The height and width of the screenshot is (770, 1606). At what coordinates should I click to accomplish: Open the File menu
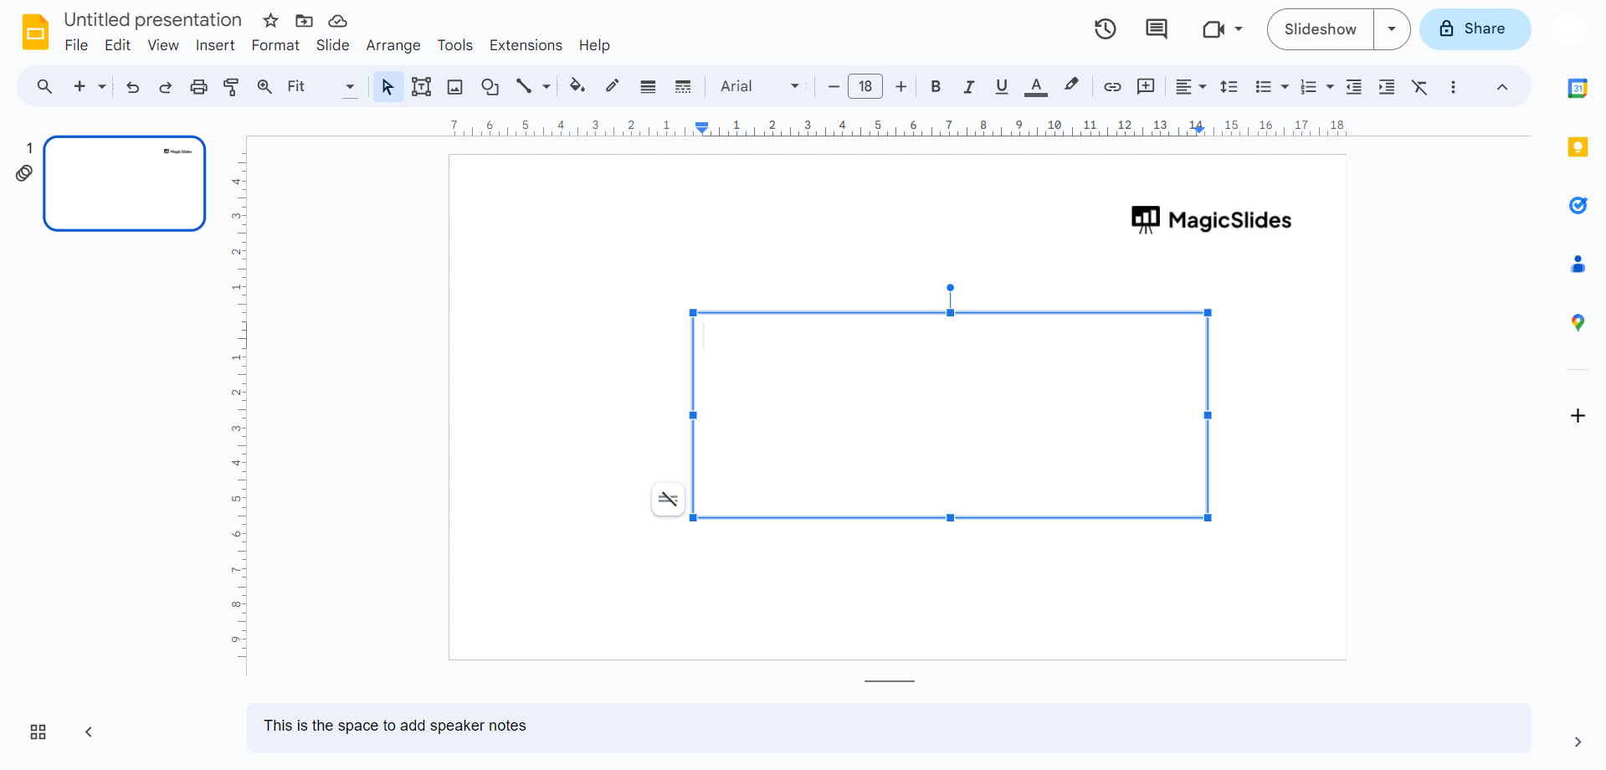point(76,45)
